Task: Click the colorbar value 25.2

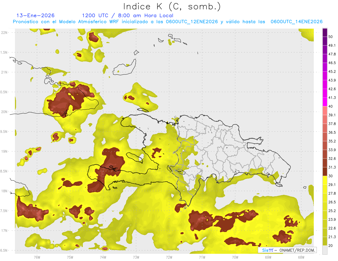Action: [x=332, y=211]
